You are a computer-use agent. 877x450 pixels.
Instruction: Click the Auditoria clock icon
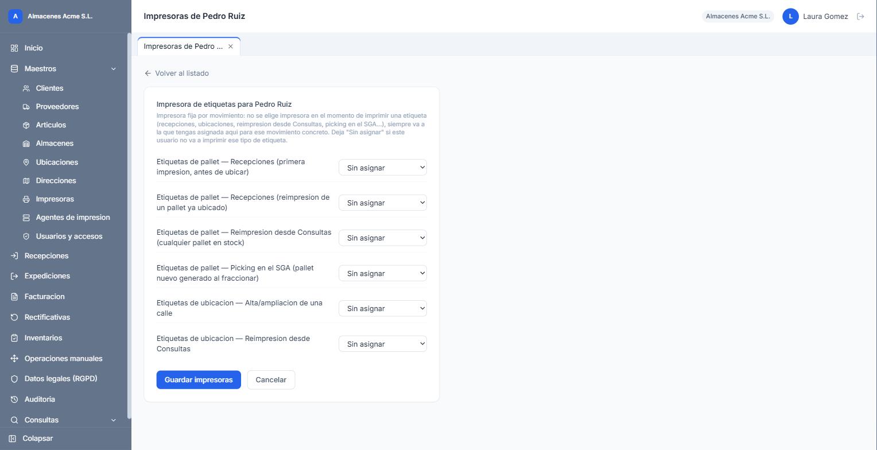14,399
